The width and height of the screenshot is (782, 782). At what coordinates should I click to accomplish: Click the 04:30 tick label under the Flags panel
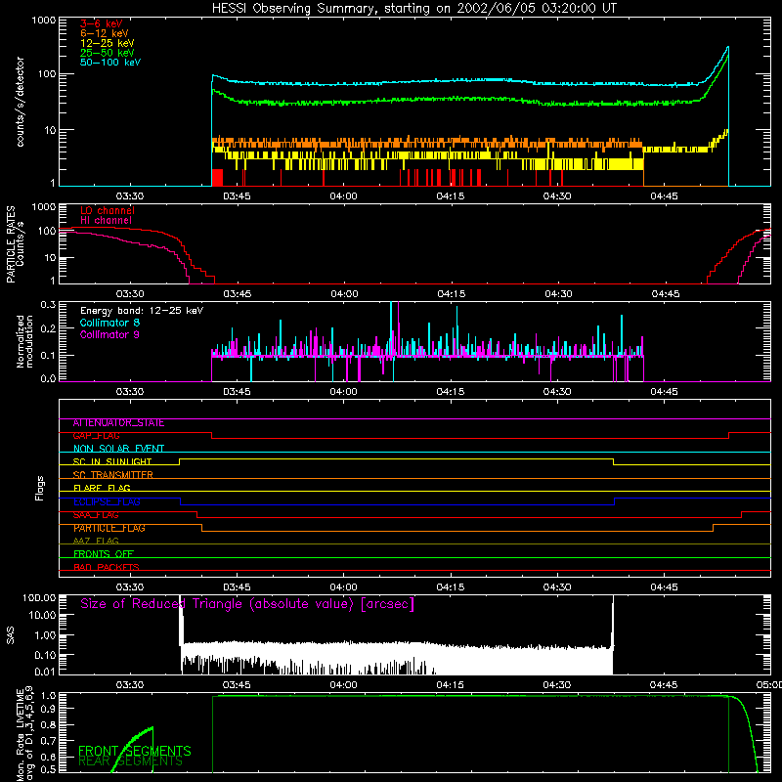[x=557, y=587]
